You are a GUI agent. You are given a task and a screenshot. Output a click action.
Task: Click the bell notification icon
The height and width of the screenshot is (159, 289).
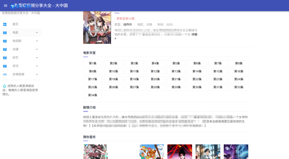[4, 86]
